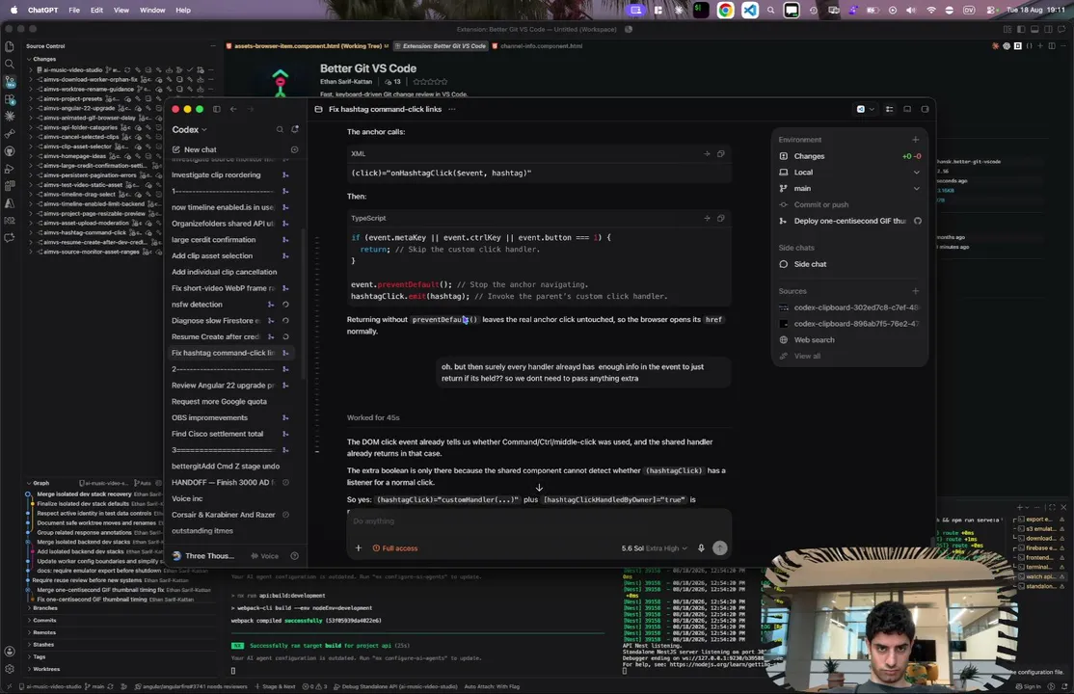Open the VS Code icon in the macOS menu bar
Screen dimensions: 1074x694
coord(750,11)
